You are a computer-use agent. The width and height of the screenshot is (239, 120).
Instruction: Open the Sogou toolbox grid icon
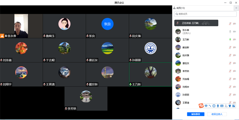pos(234,106)
